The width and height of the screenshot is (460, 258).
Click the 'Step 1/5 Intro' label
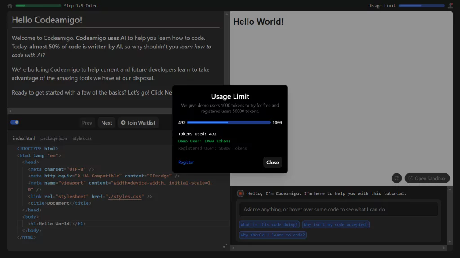[81, 5]
